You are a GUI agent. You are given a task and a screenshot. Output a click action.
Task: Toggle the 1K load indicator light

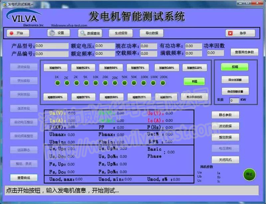(58, 83)
